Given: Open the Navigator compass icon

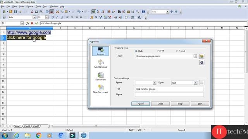Looking at the screenshot, I should point(124,12).
